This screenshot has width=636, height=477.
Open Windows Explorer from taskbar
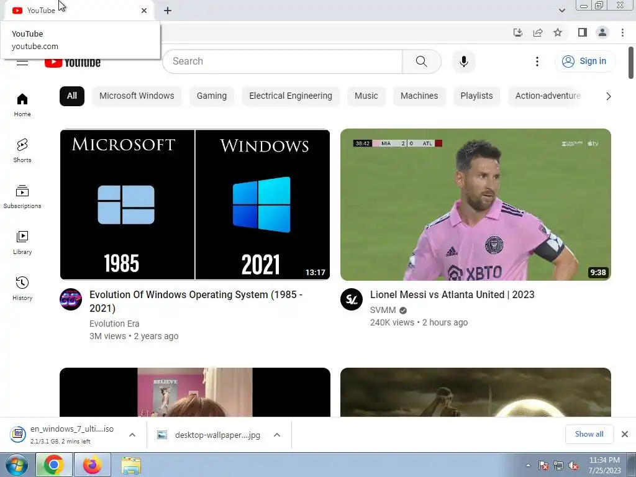pyautogui.click(x=132, y=465)
